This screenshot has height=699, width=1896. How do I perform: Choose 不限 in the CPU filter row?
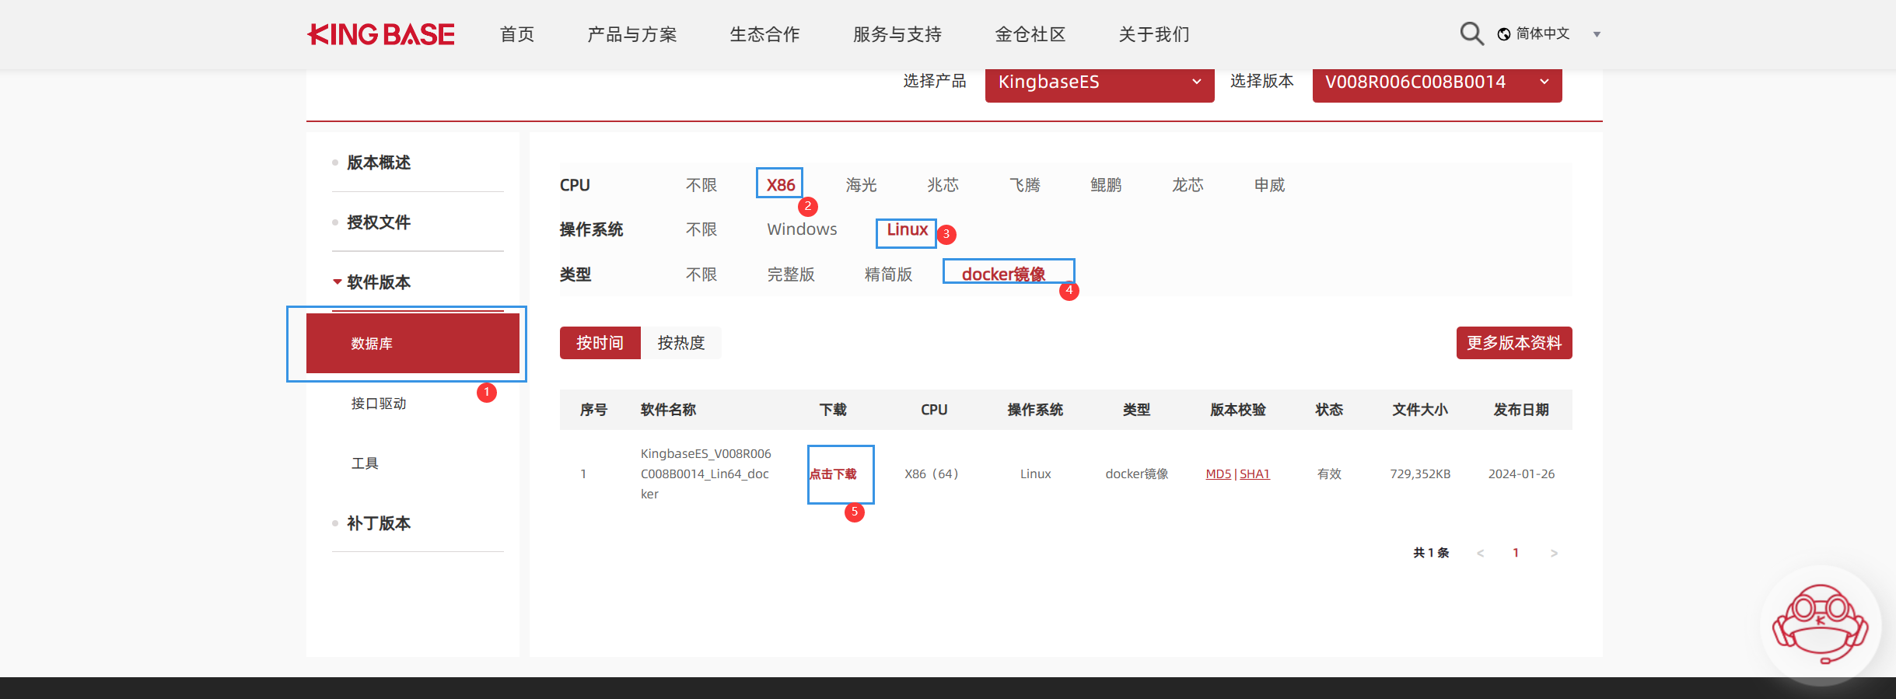point(701,185)
